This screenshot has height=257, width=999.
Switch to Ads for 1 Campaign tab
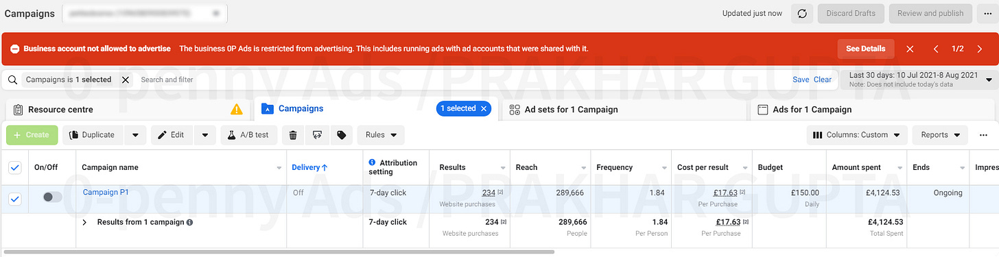(872, 110)
